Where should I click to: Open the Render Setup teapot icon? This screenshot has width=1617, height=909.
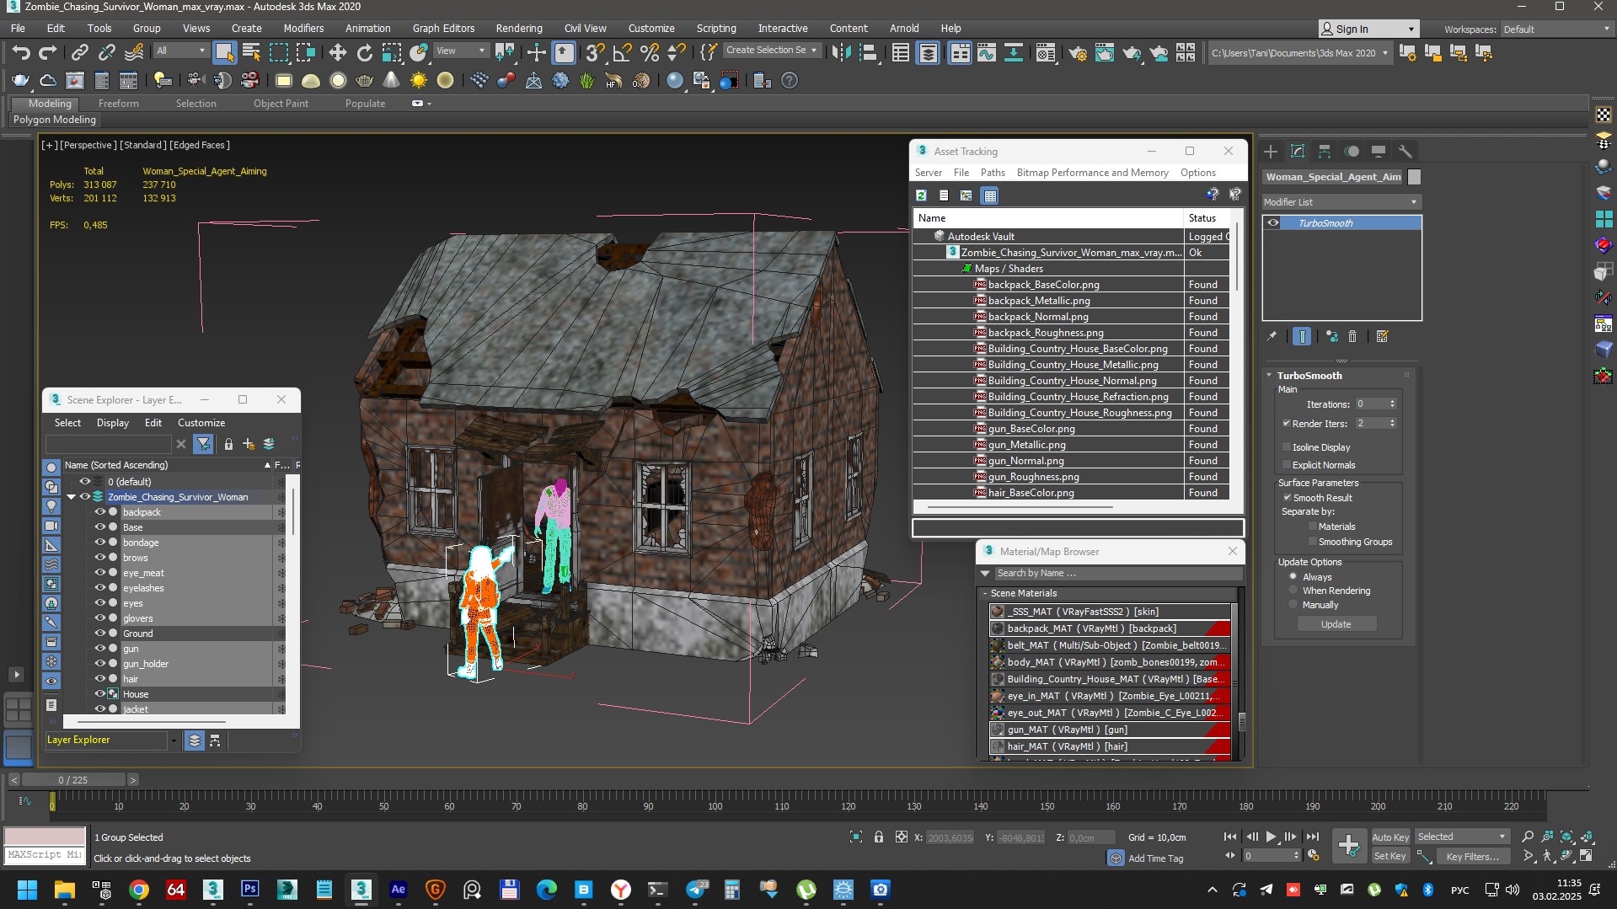point(1078,52)
